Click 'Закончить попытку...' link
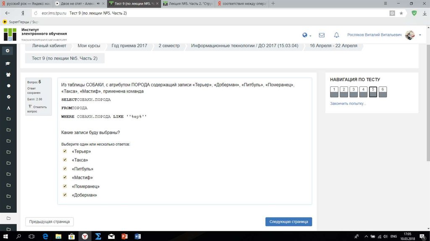Viewport: 430px width, 241px height. (348, 104)
